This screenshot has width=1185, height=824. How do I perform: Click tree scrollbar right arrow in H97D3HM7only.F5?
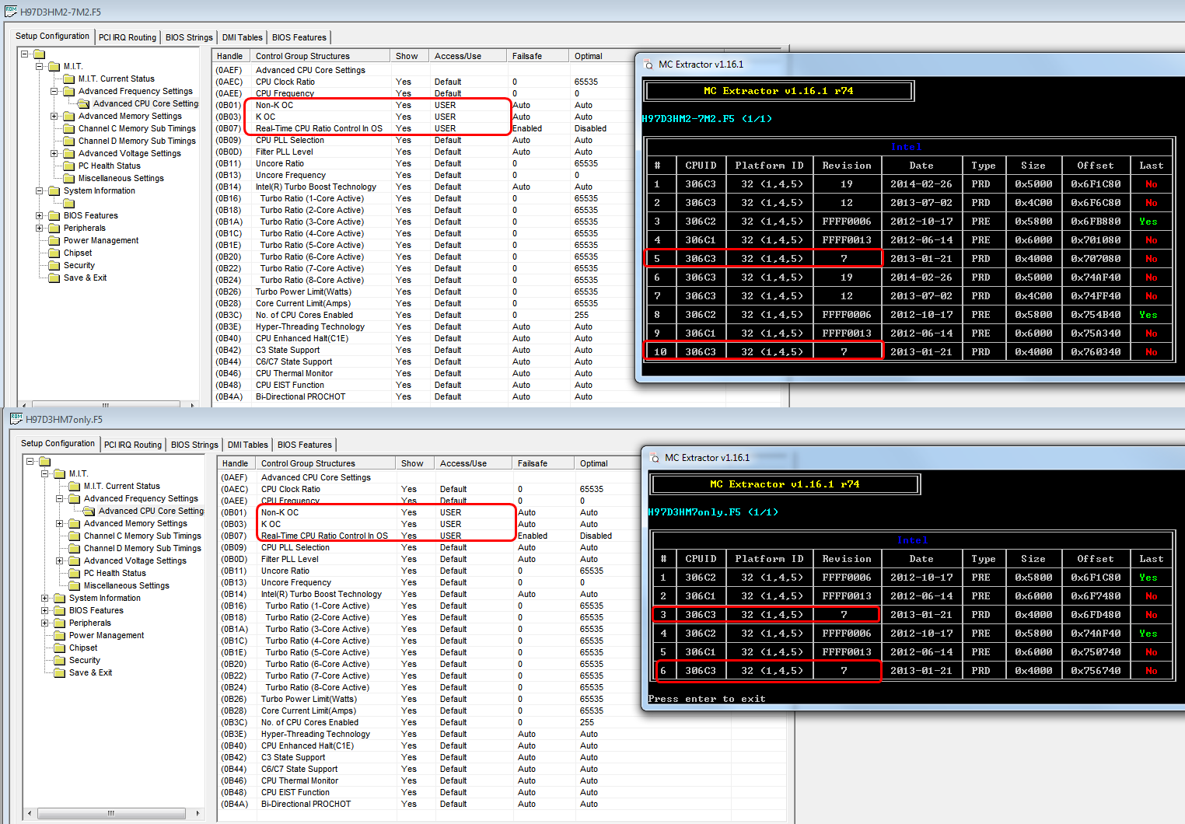point(197,813)
